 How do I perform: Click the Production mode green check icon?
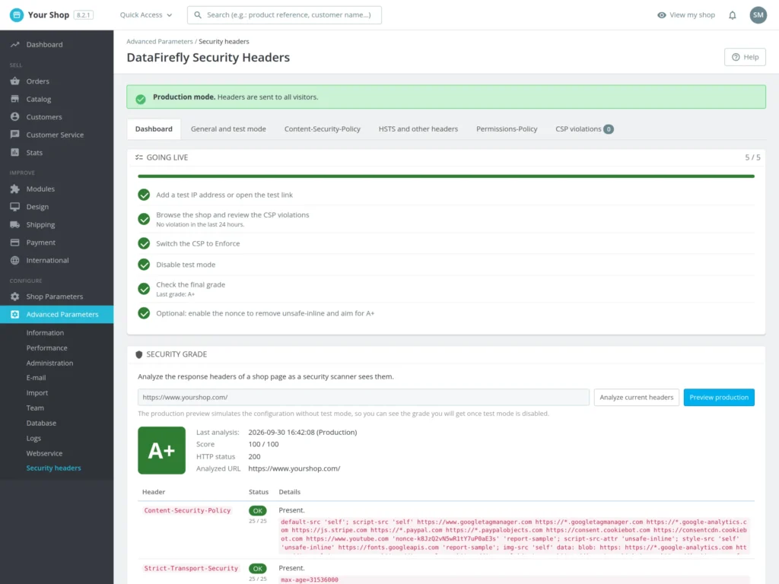tap(141, 100)
